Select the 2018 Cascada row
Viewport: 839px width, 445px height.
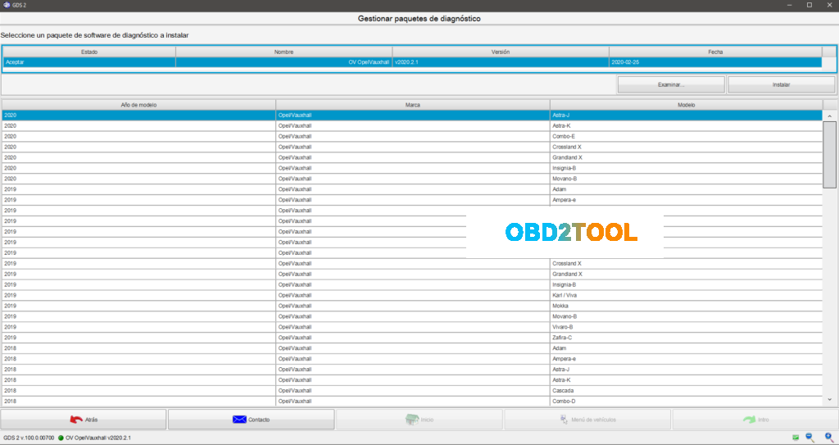(x=411, y=390)
